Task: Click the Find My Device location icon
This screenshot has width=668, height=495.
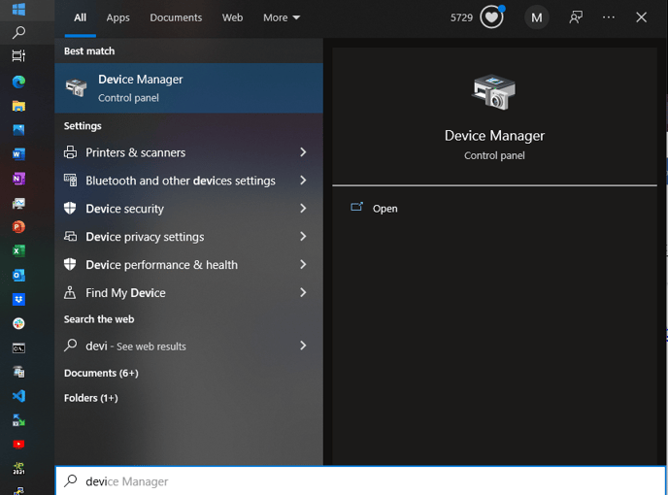Action: pyautogui.click(x=70, y=293)
